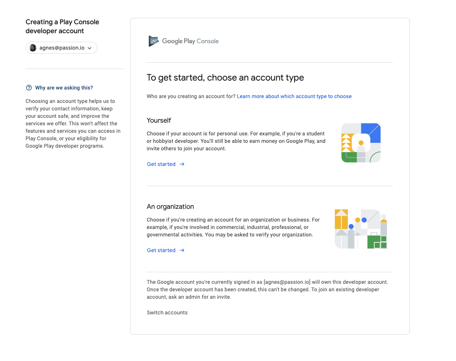This screenshot has height=361, width=456.
Task: Click the account avatar picture
Action: (x=33, y=48)
